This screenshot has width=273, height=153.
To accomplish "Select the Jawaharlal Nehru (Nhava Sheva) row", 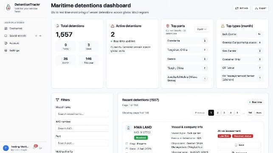I will pos(187,78).
